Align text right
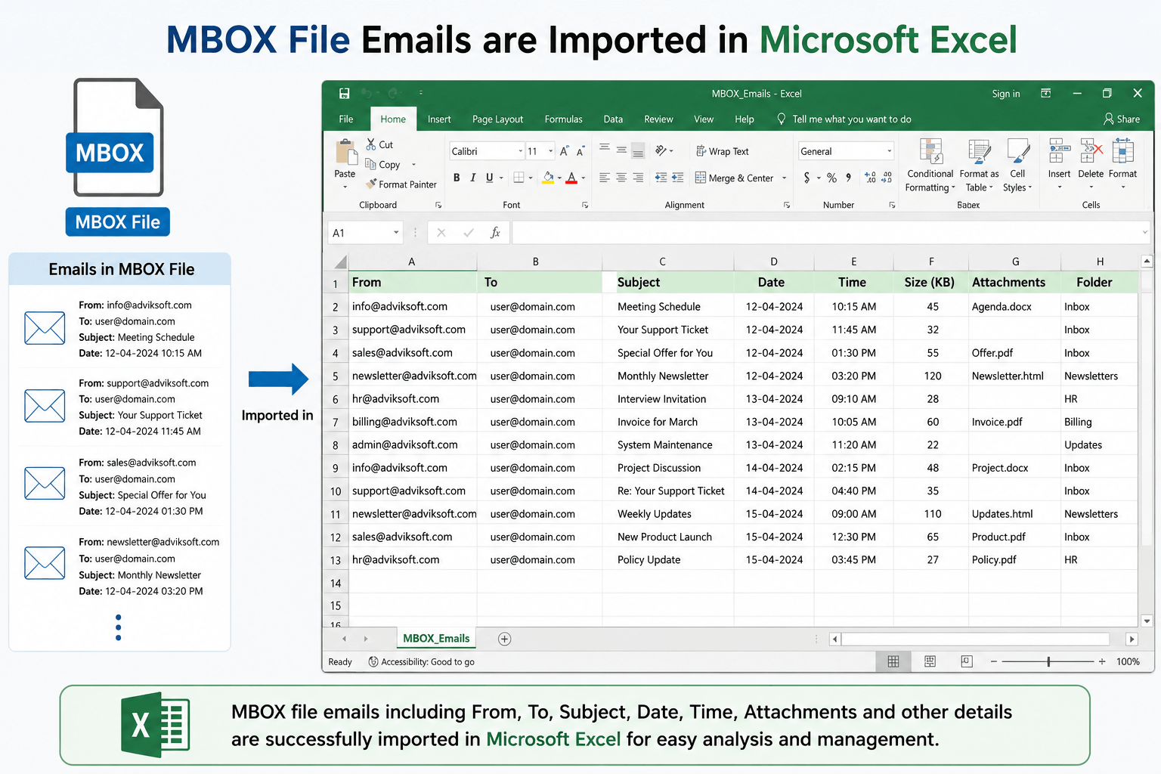 click(638, 178)
